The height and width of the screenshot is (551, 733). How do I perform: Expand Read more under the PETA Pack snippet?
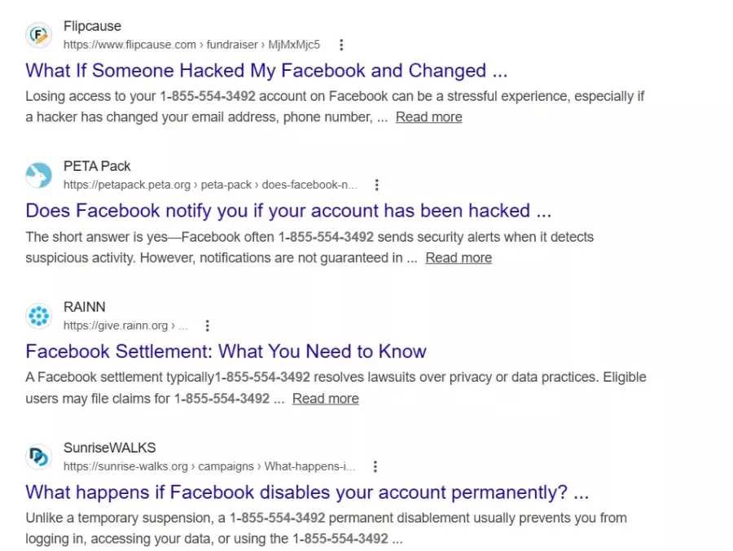pyautogui.click(x=459, y=258)
